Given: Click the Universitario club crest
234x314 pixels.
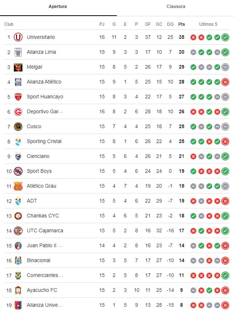Looking at the screenshot, I should tap(18, 37).
